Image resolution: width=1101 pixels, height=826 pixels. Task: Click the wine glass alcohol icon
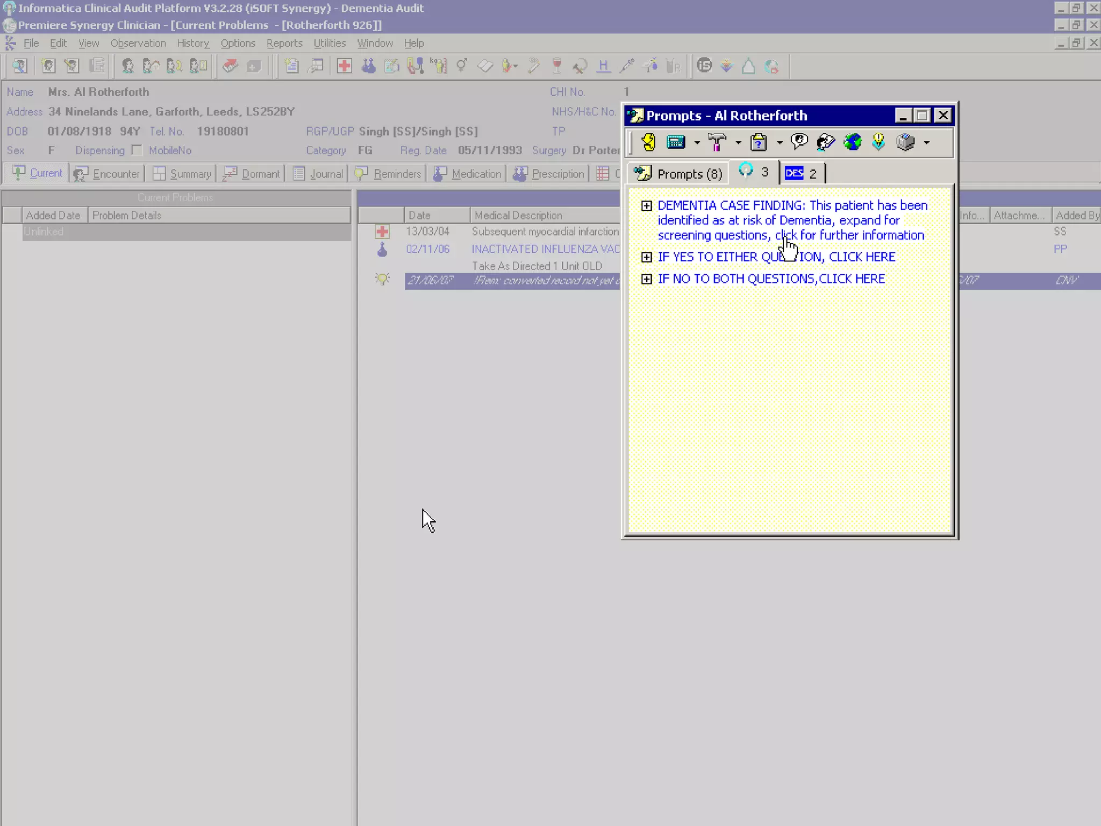(557, 66)
